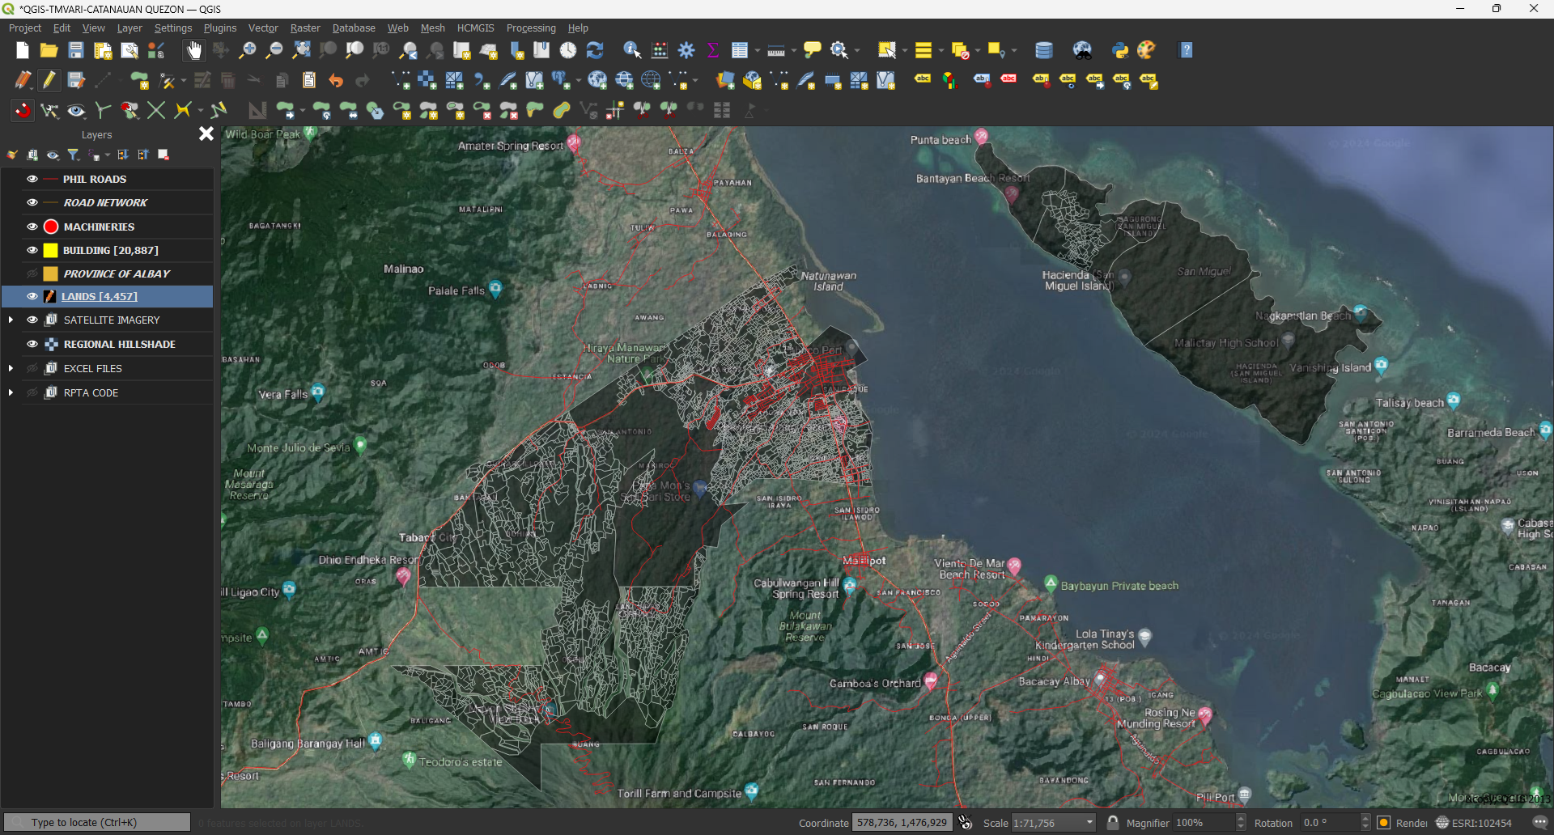Screen dimensions: 1554x835
Task: Close the Layers panel
Action: coord(206,134)
